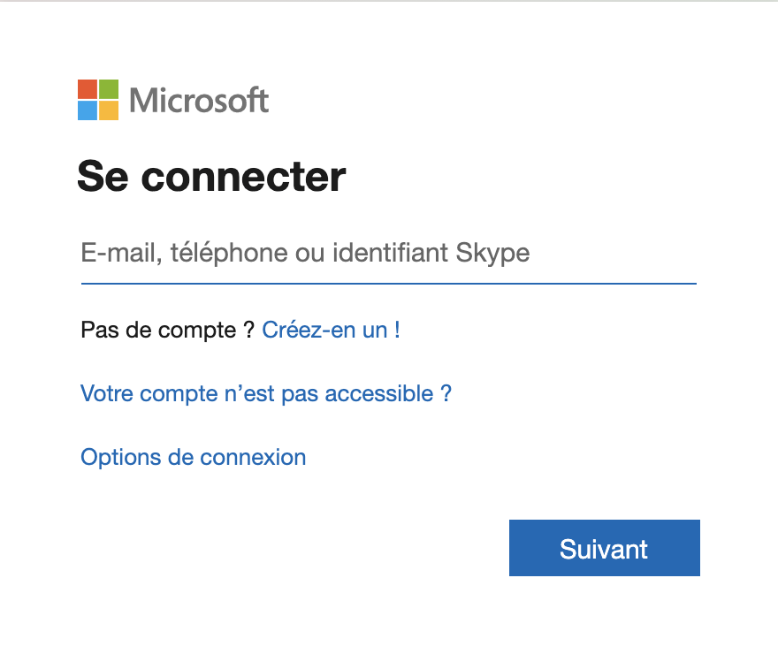Image resolution: width=778 pixels, height=654 pixels.
Task: Click the Microsoft four-square logo
Action: pyautogui.click(x=98, y=100)
